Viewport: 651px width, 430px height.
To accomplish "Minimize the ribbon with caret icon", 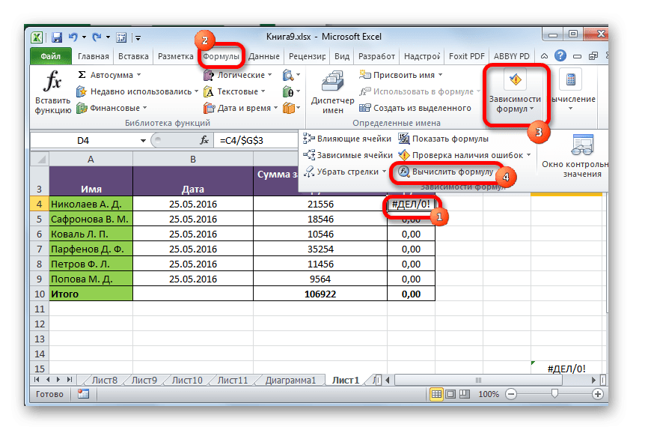I will point(544,56).
